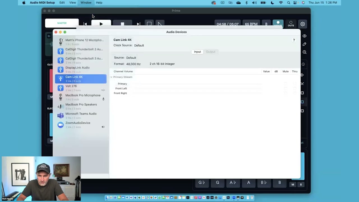359x202 pixels.
Task: Open OUTS settings in Prime toolbar
Action: point(291,24)
